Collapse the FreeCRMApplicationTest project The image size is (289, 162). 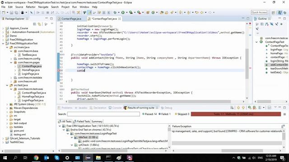[3, 44]
